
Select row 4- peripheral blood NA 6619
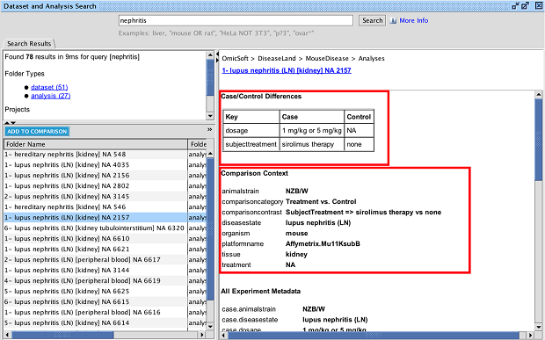tap(96, 280)
